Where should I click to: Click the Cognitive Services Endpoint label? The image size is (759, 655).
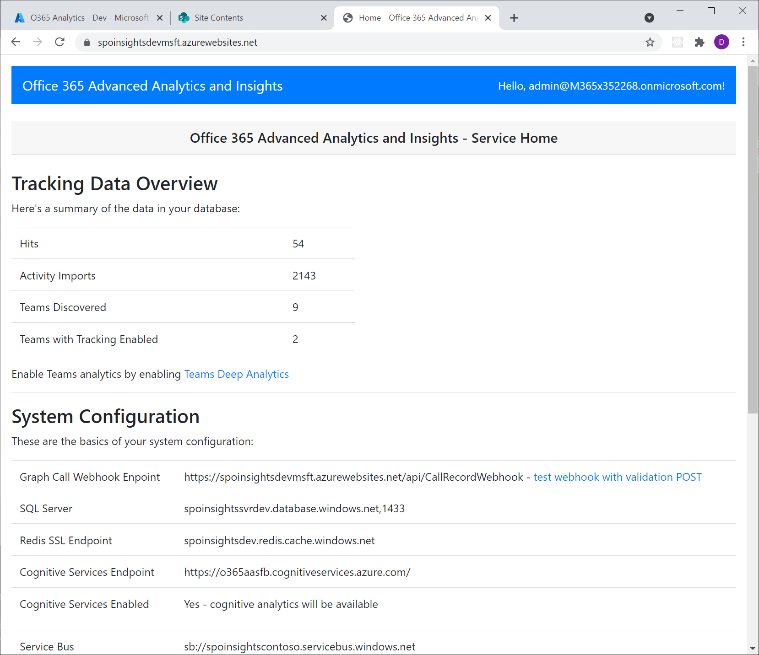(x=87, y=572)
